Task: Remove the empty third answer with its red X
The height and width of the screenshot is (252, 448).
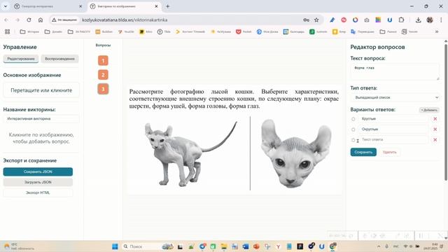Action: 435,140
